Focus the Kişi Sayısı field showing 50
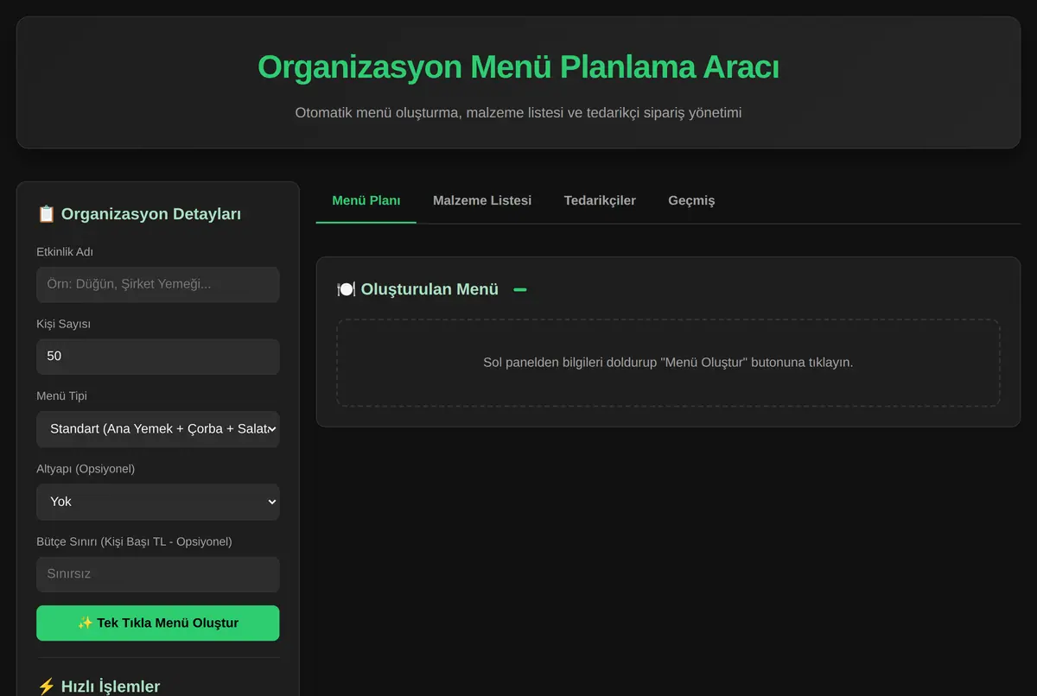 pyautogui.click(x=158, y=357)
